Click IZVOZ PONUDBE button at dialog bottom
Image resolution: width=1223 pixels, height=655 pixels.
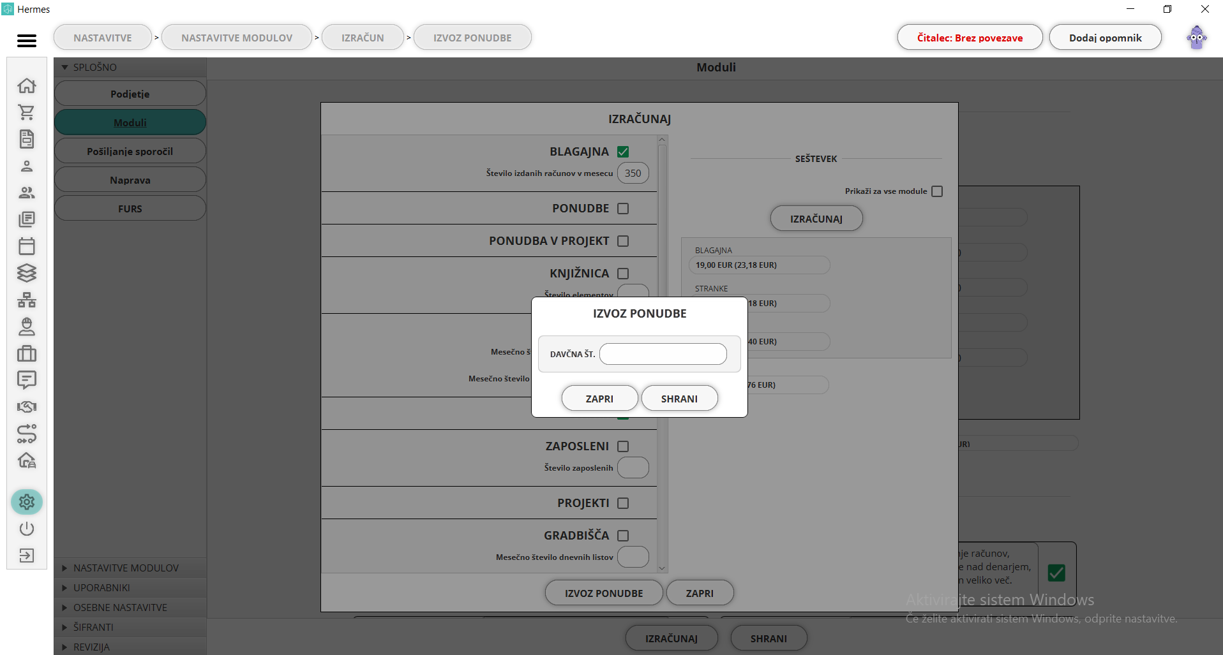(x=604, y=593)
